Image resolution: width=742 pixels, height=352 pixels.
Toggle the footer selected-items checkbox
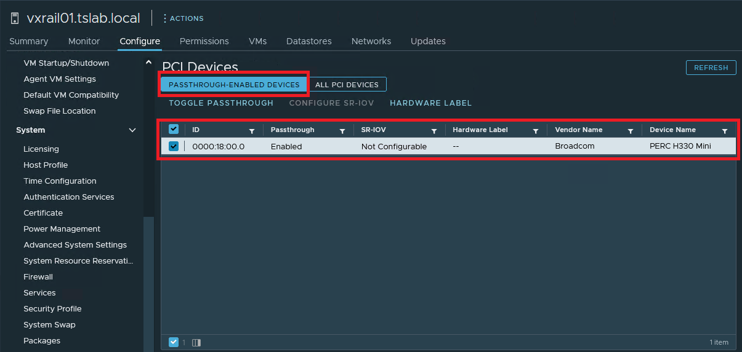(174, 342)
